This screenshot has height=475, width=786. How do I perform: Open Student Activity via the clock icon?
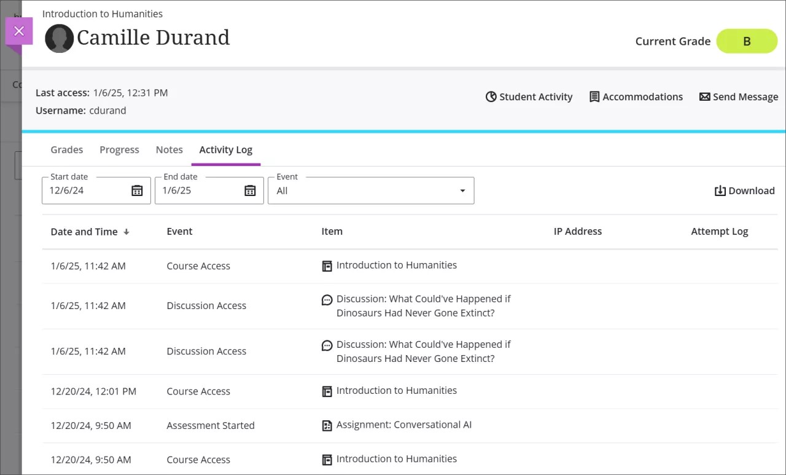click(x=491, y=96)
